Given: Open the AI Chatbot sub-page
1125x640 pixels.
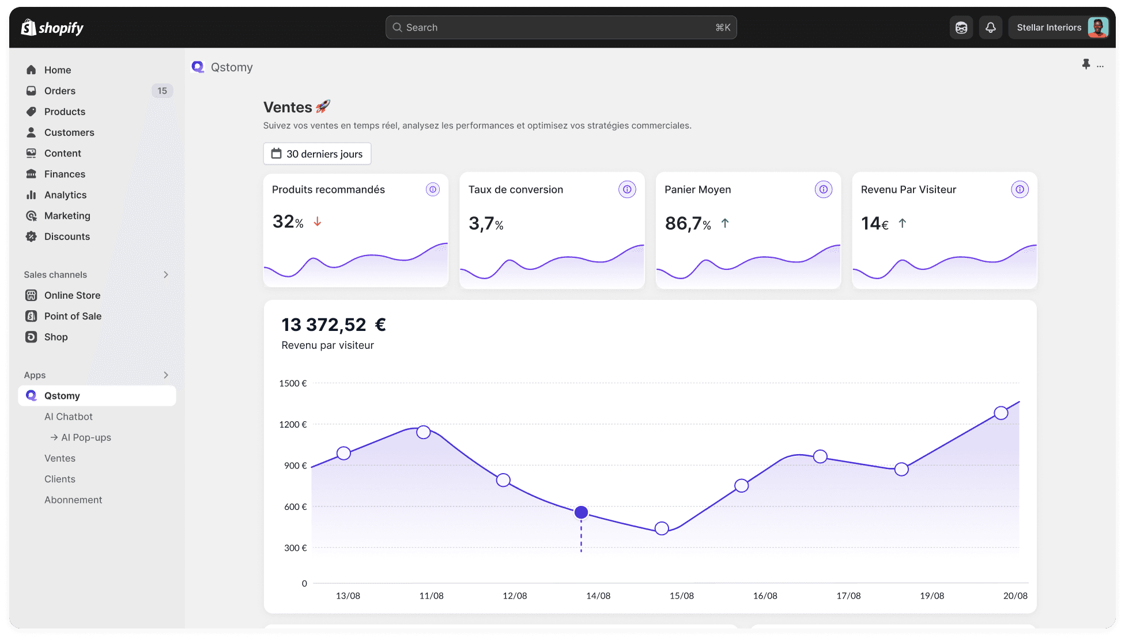Looking at the screenshot, I should (x=68, y=417).
